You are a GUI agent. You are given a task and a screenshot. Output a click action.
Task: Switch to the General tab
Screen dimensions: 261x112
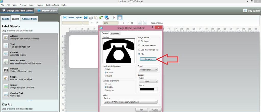[105, 33]
